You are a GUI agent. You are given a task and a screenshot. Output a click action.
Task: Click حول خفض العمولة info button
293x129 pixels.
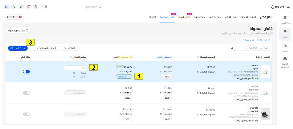click(18, 30)
